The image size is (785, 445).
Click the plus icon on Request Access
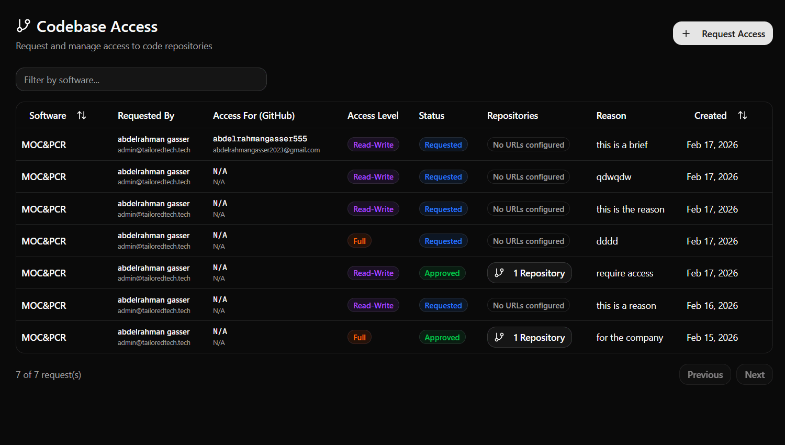686,33
